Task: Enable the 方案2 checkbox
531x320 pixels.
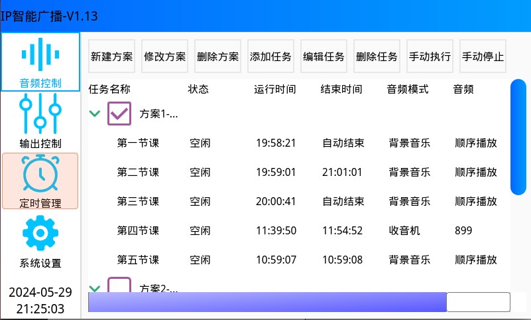Action: (119, 287)
